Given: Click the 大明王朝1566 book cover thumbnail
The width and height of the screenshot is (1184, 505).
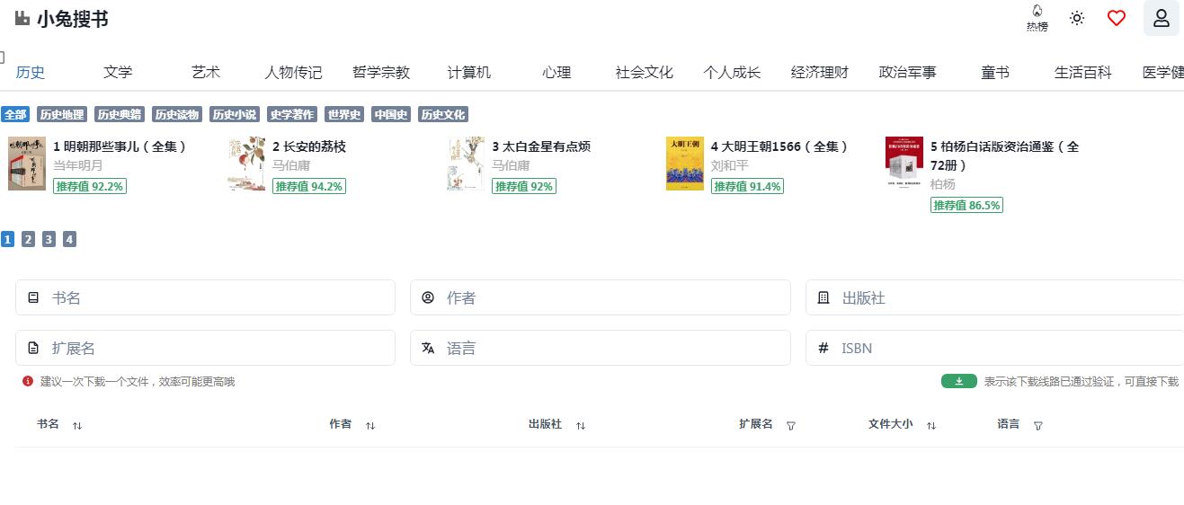Looking at the screenshot, I should pyautogui.click(x=684, y=164).
